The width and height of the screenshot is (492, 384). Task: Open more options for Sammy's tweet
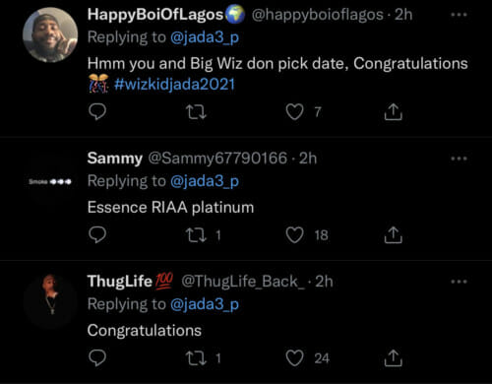tap(459, 159)
